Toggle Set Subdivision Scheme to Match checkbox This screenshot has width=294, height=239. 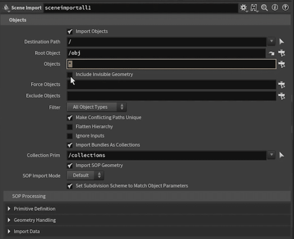coord(70,186)
